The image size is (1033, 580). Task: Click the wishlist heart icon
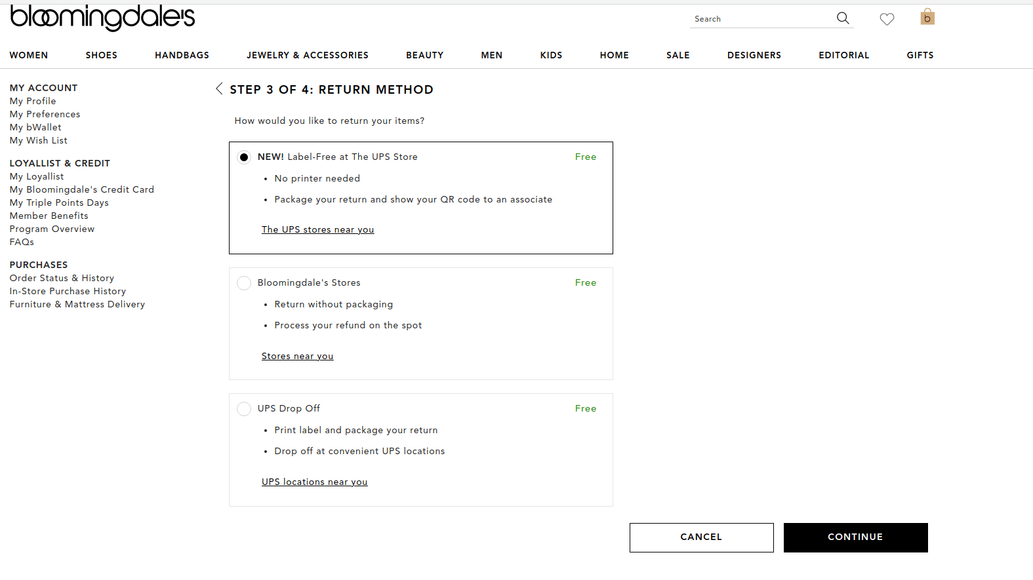tap(887, 19)
